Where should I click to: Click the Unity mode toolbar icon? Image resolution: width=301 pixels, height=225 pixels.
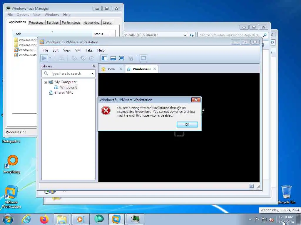[x=131, y=58]
